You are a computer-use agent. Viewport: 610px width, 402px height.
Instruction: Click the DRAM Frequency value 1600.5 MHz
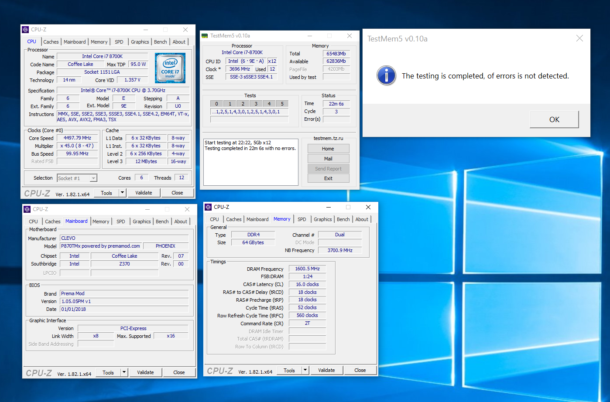[x=308, y=269]
